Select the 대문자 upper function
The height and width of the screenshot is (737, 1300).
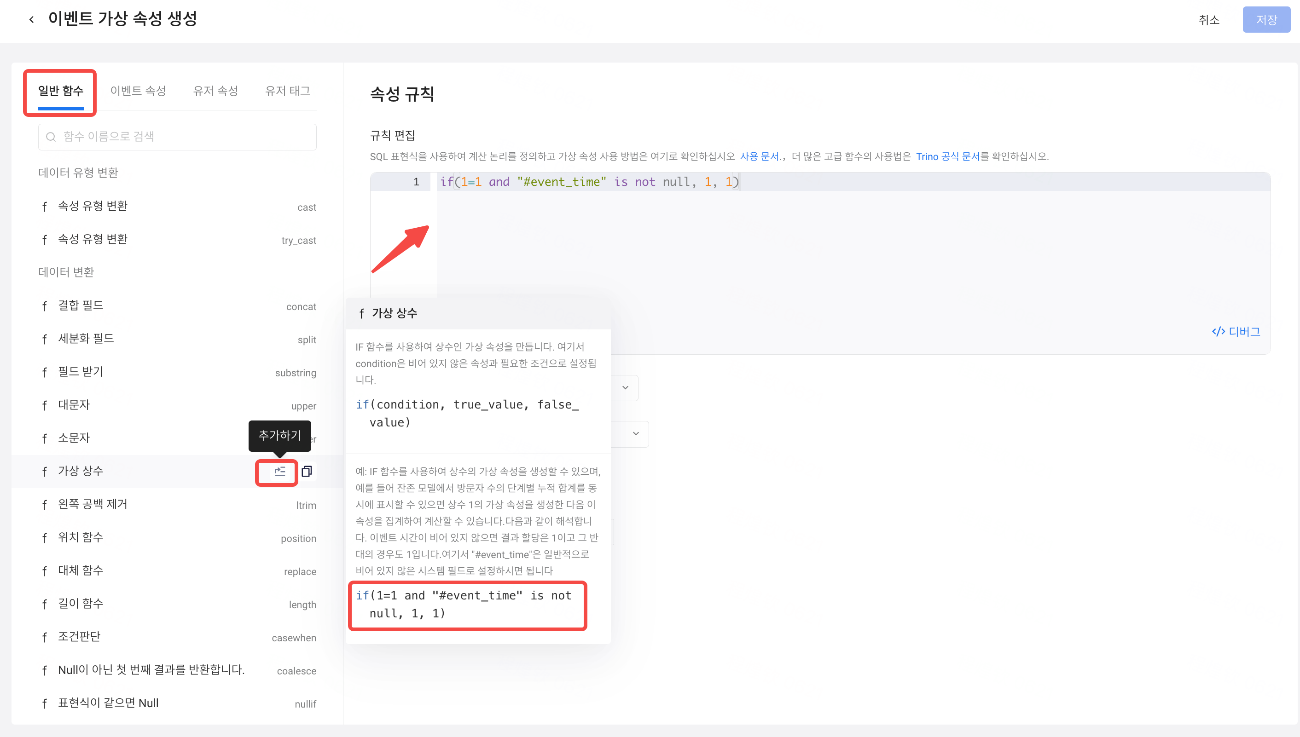click(x=177, y=405)
